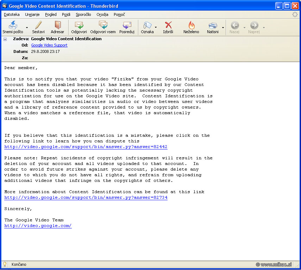The width and height of the screenshot is (301, 270).
Task: Click the Končano status bar text
Action: (x=19, y=264)
